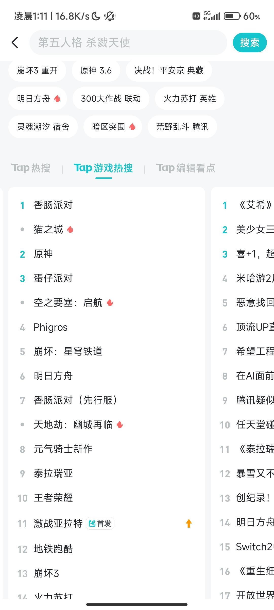This screenshot has height=610, width=274.
Task: Tap the flame icon beside 猫之城
Action: coord(70,230)
